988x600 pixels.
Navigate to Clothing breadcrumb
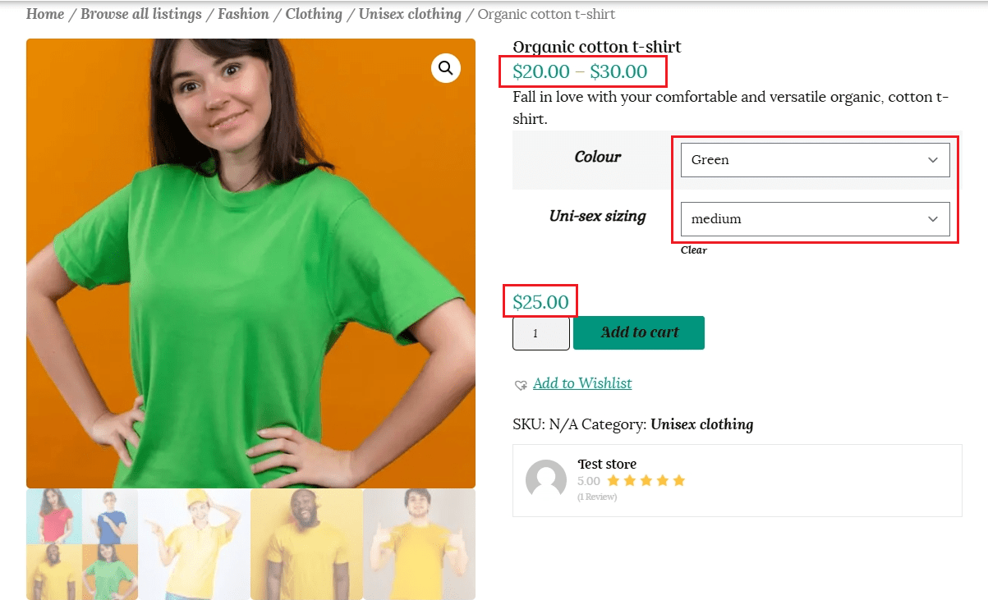[x=314, y=14]
